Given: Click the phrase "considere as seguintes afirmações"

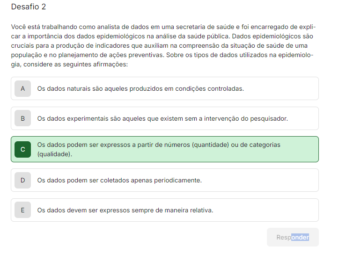Looking at the screenshot, I should [74, 65].
